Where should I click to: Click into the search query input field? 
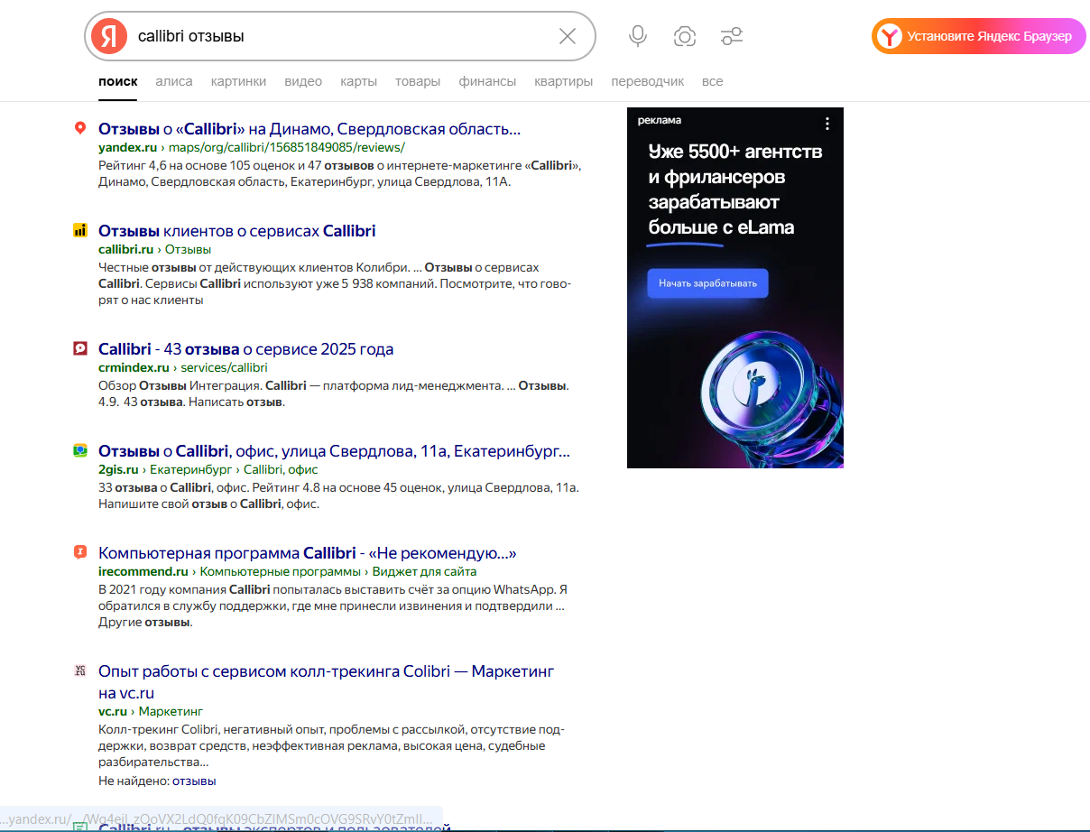[x=343, y=36]
